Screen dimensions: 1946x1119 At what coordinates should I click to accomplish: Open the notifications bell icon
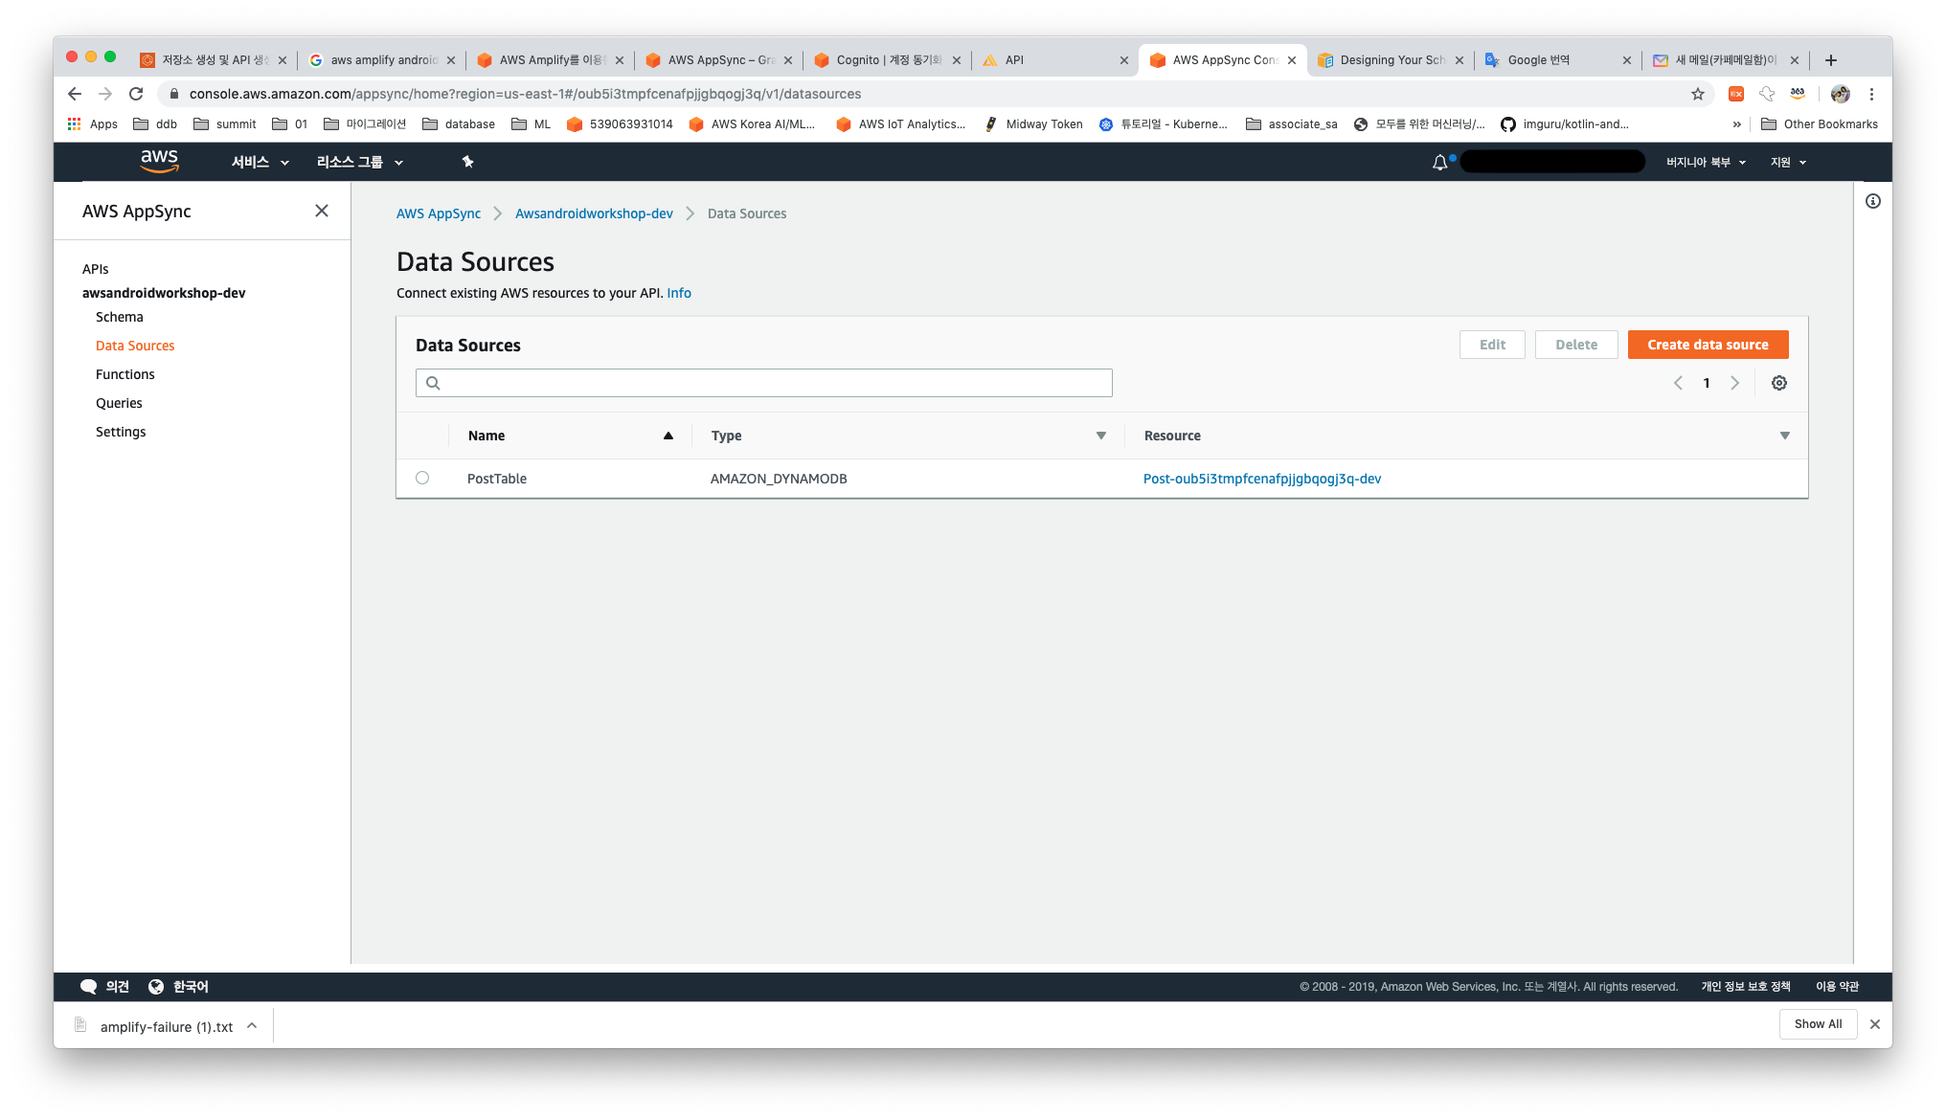[x=1439, y=163]
